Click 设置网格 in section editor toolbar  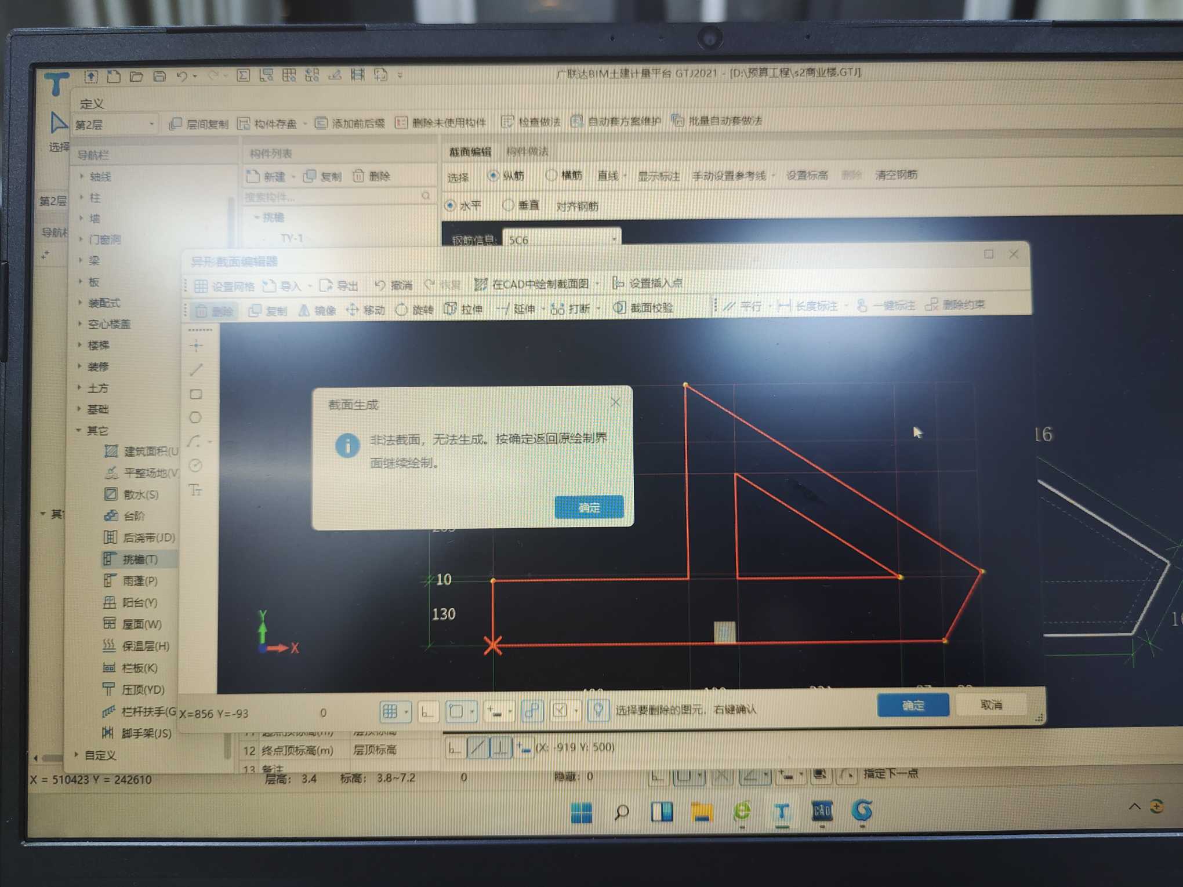point(224,286)
